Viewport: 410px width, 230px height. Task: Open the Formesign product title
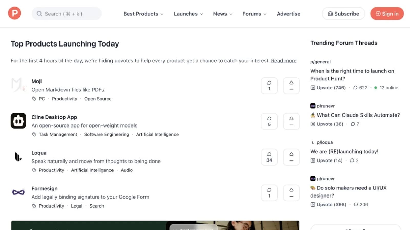click(x=44, y=188)
